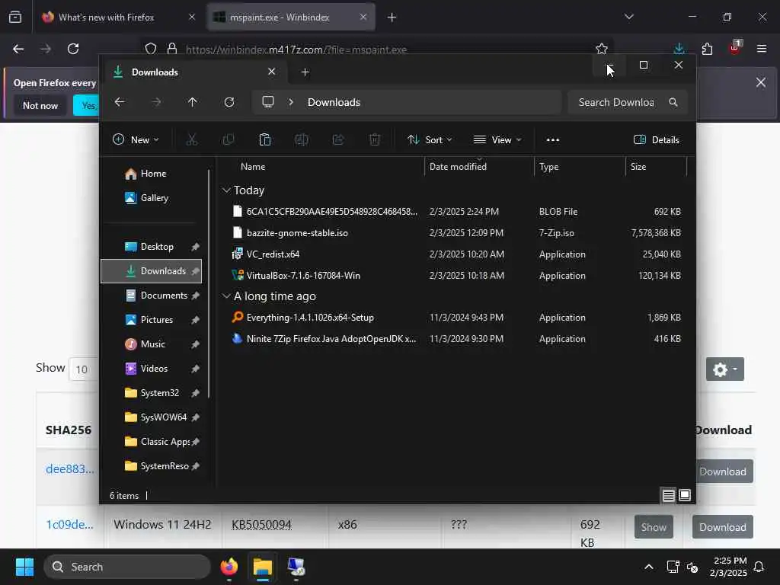Open the gear settings dropdown on Winbindex page
Screen dimensions: 780x585
point(725,369)
